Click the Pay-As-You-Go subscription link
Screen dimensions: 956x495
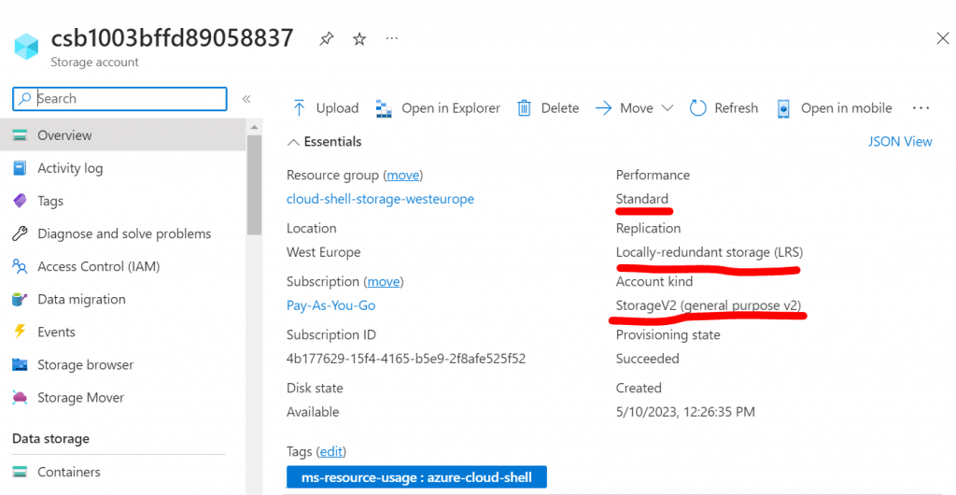(x=330, y=305)
